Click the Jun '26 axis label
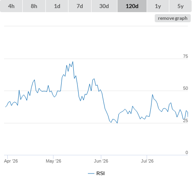This screenshot has width=192, height=184. pos(101,161)
